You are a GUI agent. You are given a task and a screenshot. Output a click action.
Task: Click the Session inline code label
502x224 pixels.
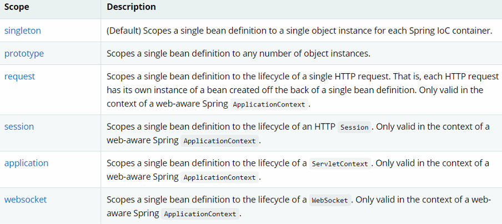pos(354,127)
